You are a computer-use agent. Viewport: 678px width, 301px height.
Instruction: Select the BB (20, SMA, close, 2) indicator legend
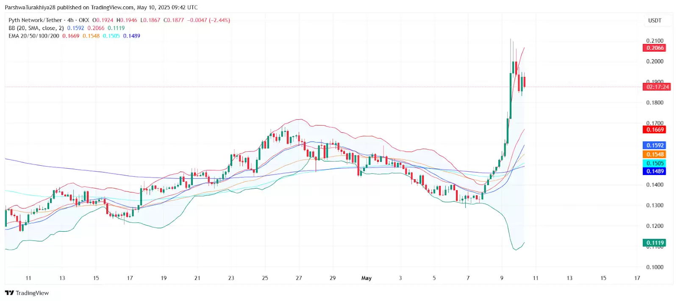pyautogui.click(x=36, y=28)
